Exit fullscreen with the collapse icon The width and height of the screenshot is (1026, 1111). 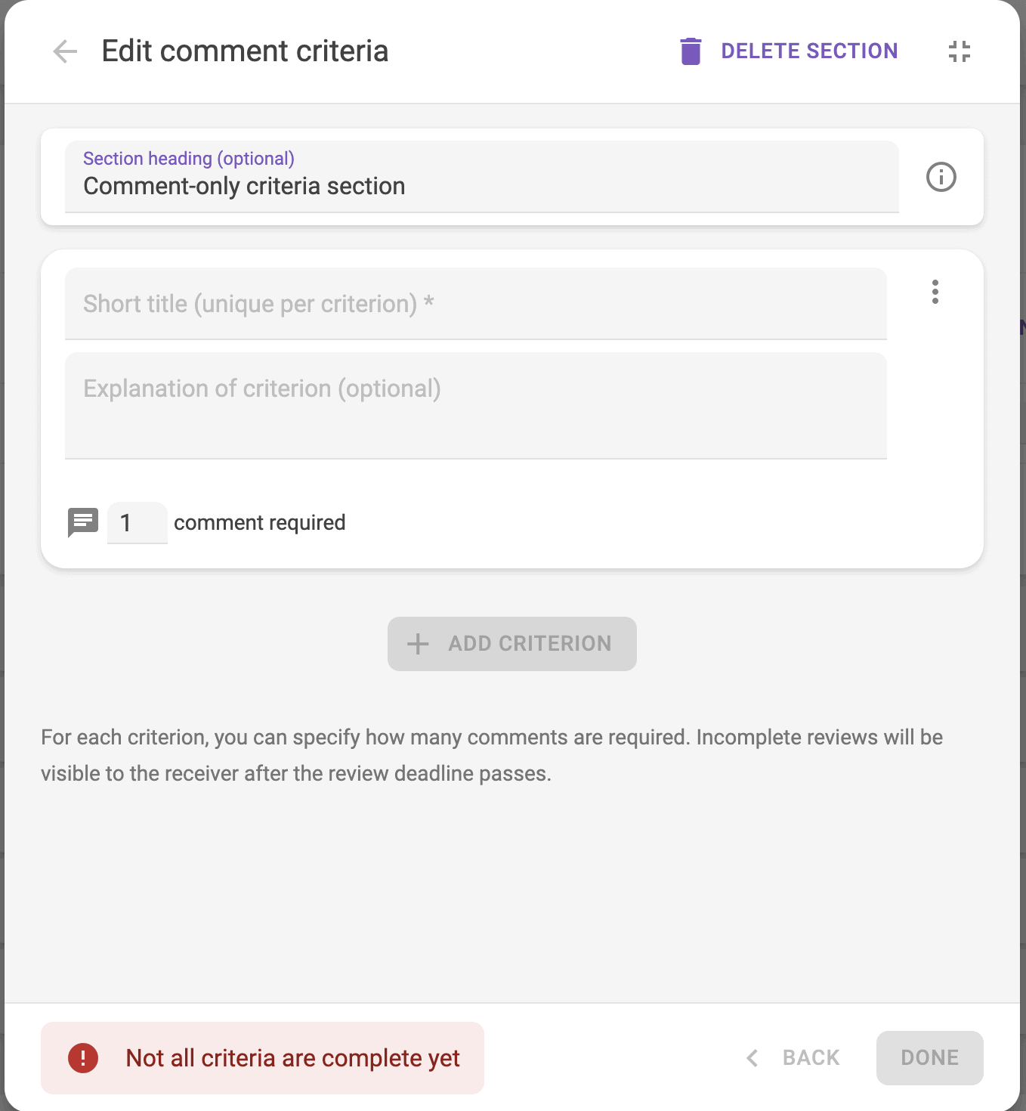click(959, 51)
